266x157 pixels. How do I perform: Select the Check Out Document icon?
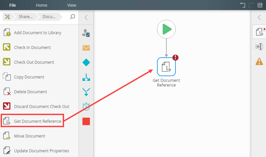pos(7,62)
